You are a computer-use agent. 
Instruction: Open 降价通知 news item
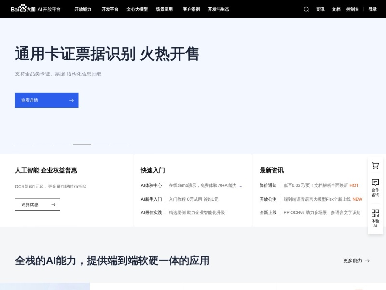(x=309, y=185)
